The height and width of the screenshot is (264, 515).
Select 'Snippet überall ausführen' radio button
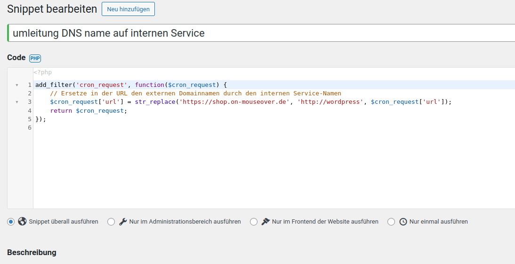click(11, 222)
